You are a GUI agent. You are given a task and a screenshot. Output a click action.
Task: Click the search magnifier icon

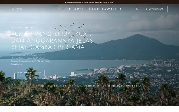coord(137,9)
